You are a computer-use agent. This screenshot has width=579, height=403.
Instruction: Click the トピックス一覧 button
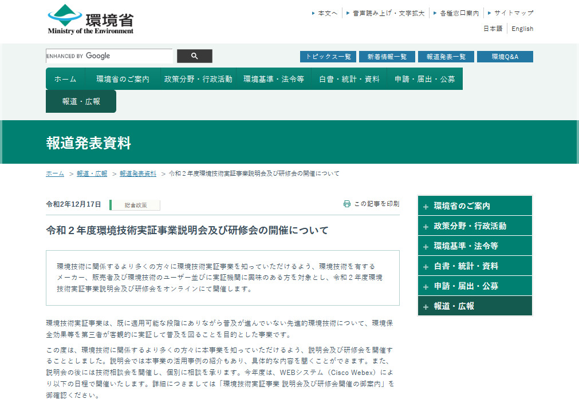pyautogui.click(x=328, y=57)
